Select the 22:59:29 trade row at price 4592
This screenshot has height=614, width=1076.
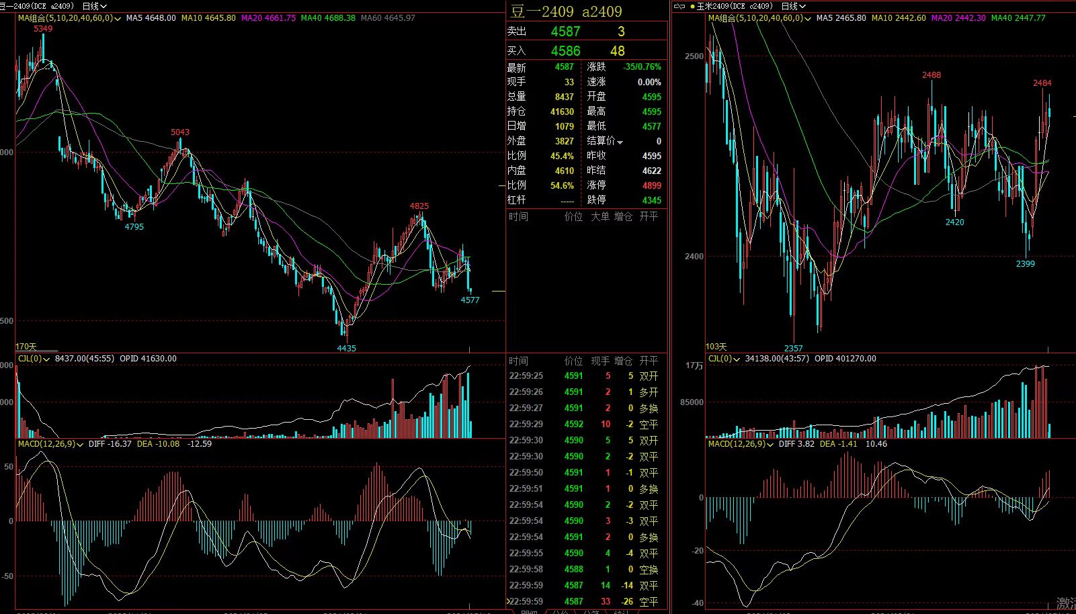(573, 425)
